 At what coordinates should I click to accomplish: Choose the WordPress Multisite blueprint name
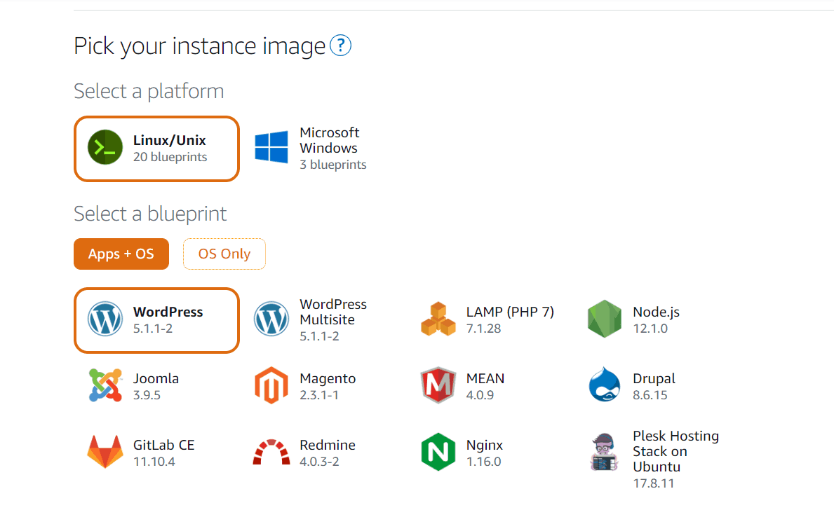pos(333,312)
